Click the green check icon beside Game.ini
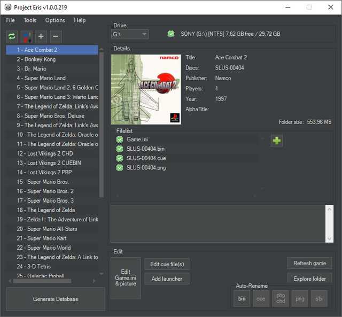This screenshot has height=317, width=342. 120,140
